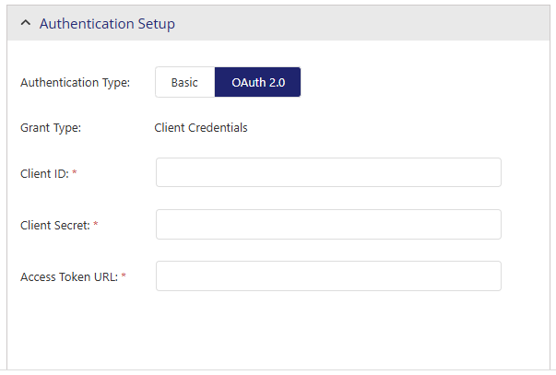Click the Client Credentials grant value

pyautogui.click(x=201, y=128)
